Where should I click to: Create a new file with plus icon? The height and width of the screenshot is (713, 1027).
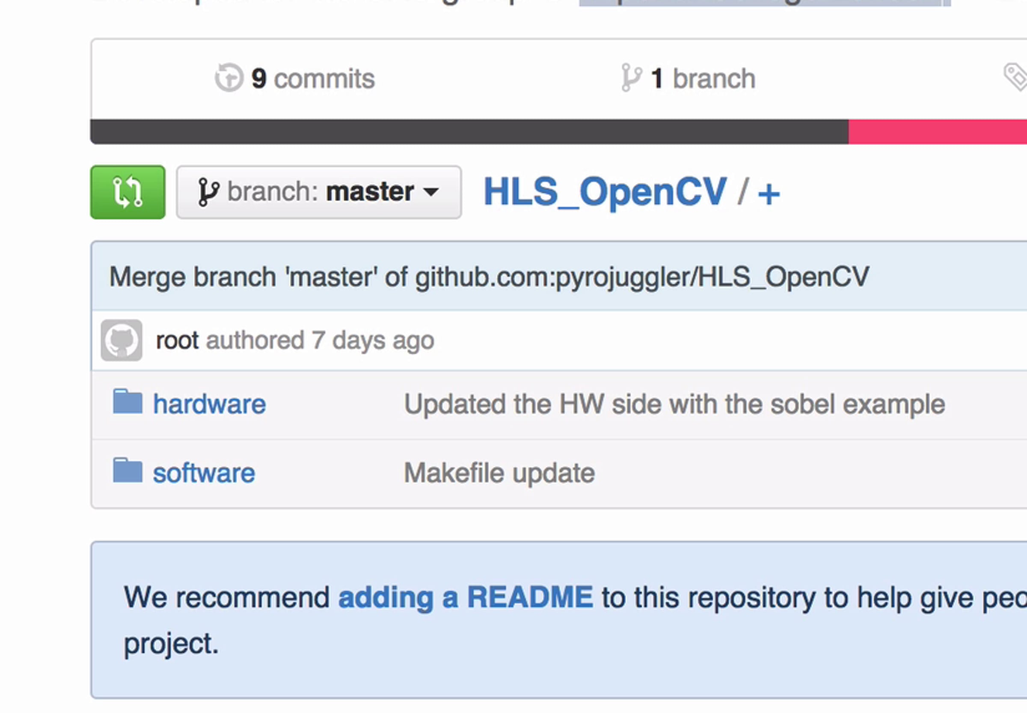[x=769, y=193]
